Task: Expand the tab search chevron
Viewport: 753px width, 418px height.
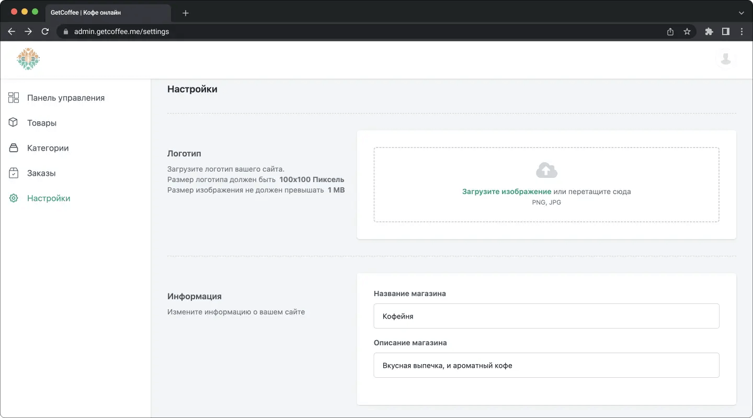Action: click(x=741, y=13)
